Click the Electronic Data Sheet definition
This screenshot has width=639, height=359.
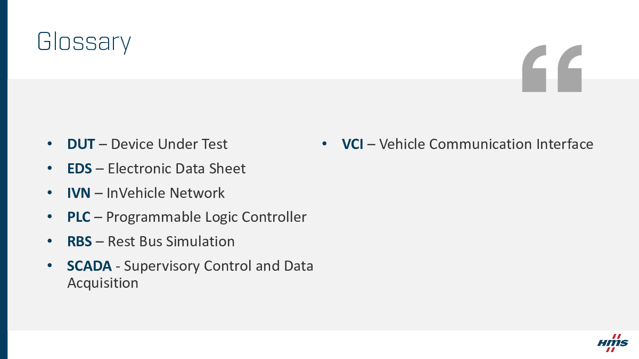tap(177, 169)
